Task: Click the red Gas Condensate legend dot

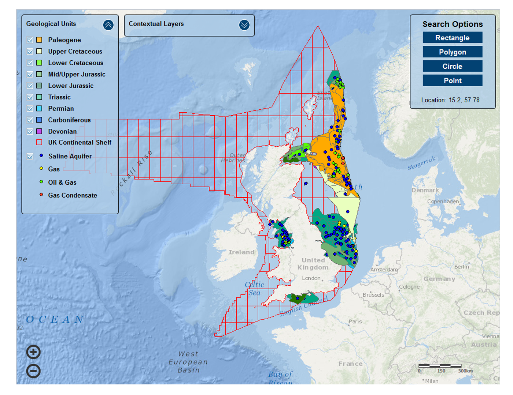Action: [41, 195]
